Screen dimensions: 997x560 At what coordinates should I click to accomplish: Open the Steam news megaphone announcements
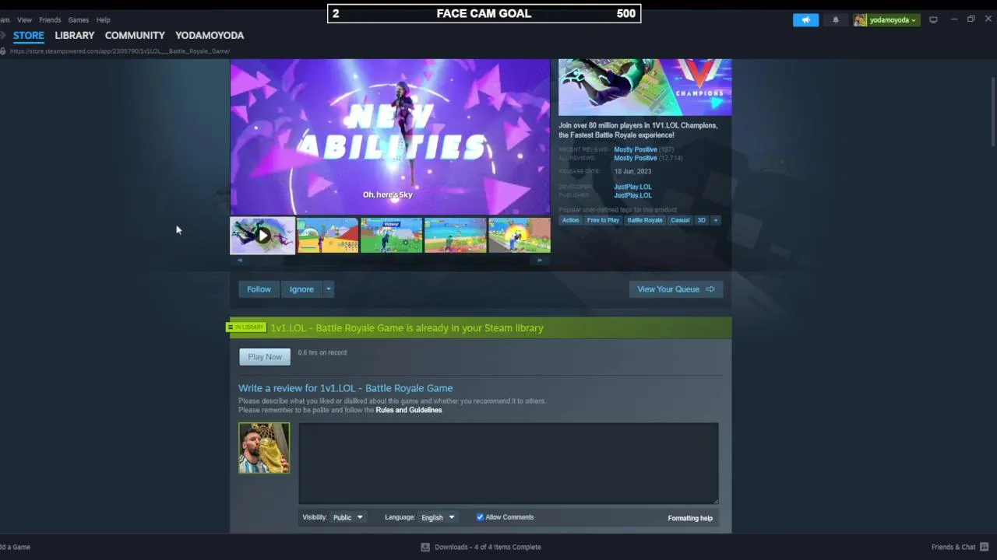click(805, 20)
